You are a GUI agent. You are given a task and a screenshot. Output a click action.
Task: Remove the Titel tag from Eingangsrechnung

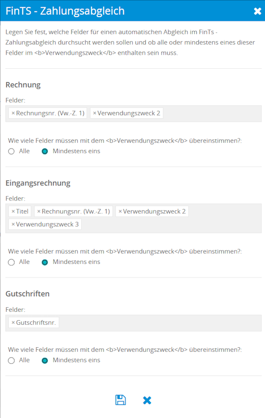pos(13,211)
